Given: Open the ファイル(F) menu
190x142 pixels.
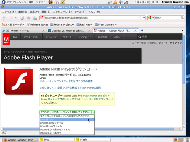Looking at the screenshot, I should [9, 12].
